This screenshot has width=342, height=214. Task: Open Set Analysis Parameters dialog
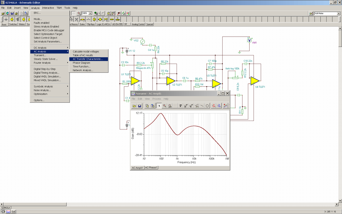[50, 42]
